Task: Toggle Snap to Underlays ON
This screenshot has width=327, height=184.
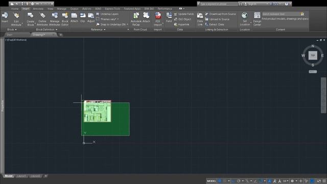Action: click(x=111, y=25)
